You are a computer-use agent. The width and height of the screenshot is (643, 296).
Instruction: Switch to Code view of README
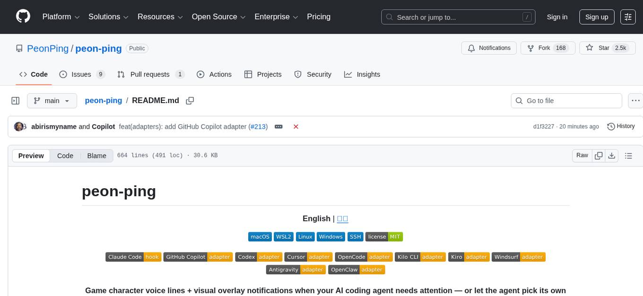click(x=65, y=156)
